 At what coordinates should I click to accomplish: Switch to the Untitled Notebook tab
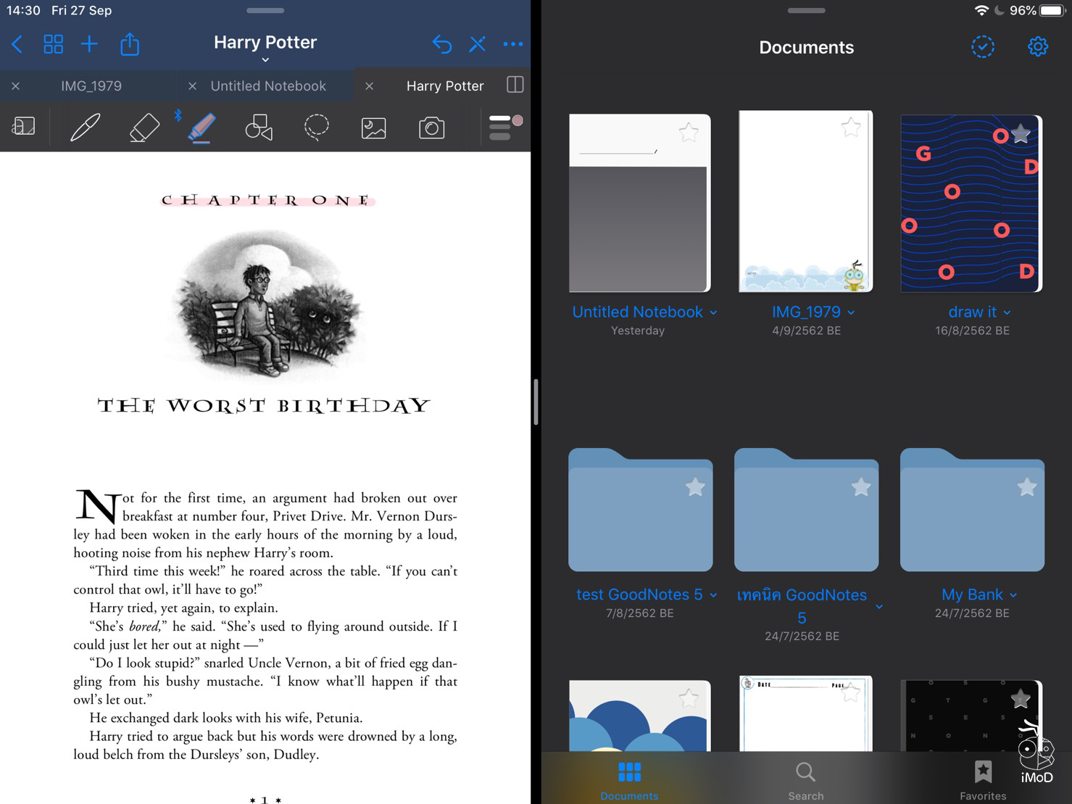pyautogui.click(x=267, y=86)
